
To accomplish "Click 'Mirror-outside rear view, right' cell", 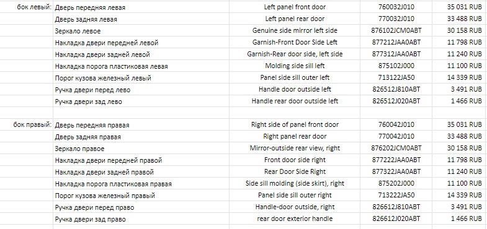I will click(295, 149).
